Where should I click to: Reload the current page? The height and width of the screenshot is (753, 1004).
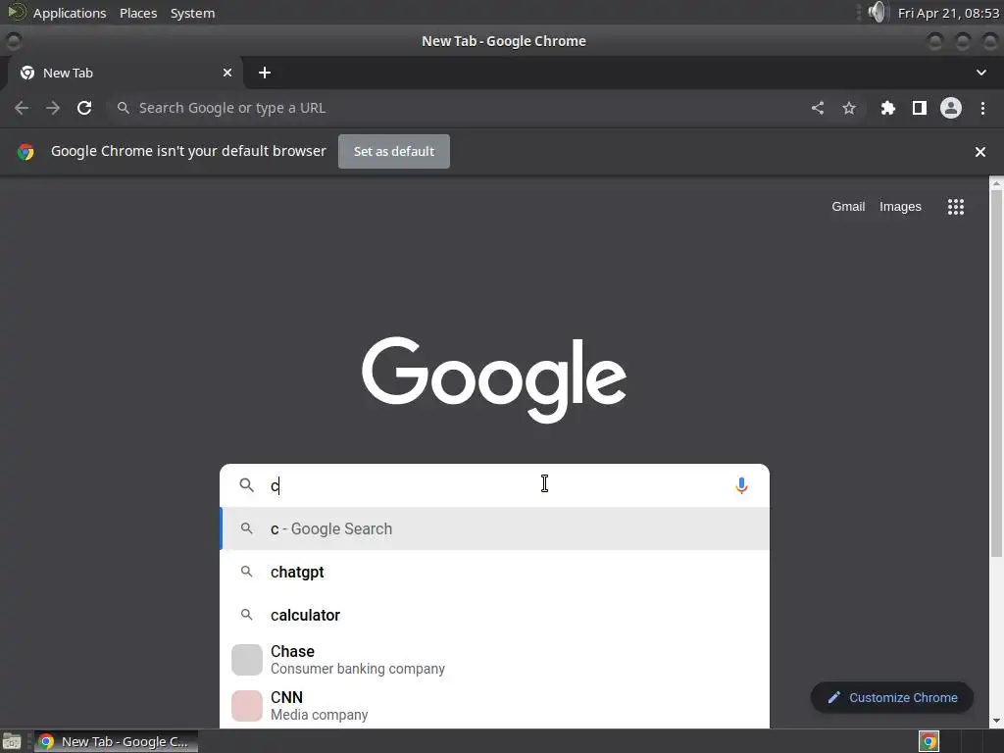click(84, 108)
